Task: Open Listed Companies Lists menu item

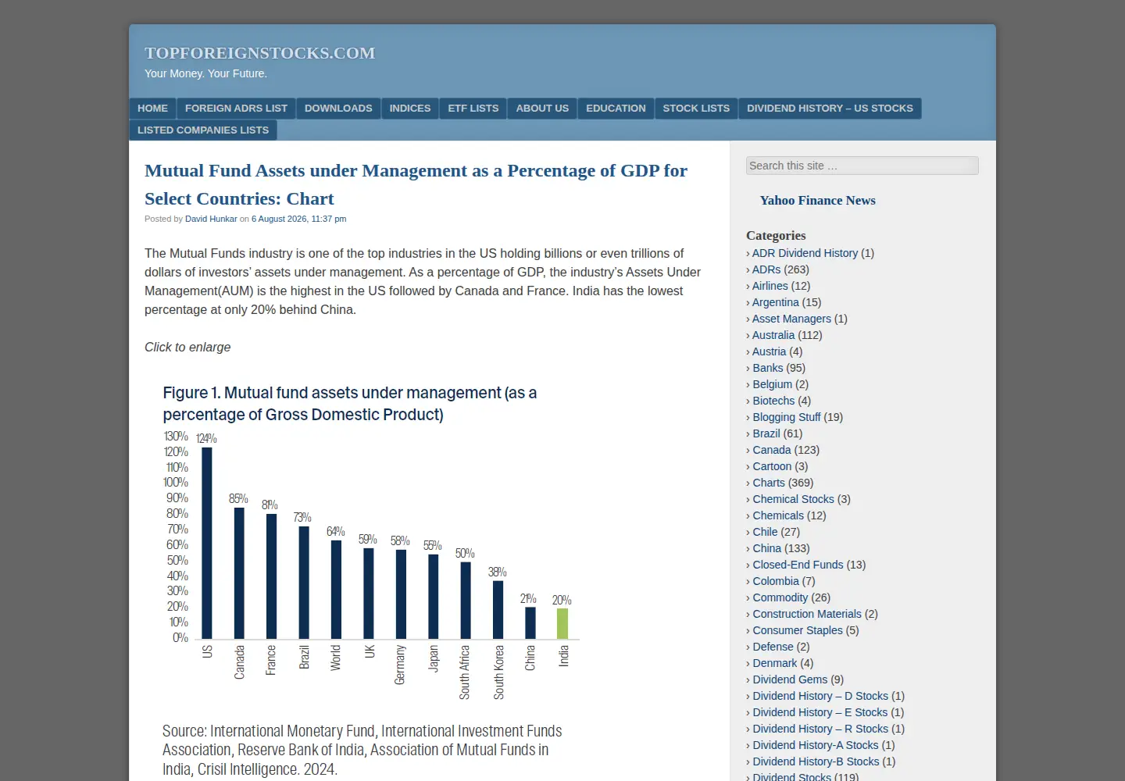Action: pos(203,130)
